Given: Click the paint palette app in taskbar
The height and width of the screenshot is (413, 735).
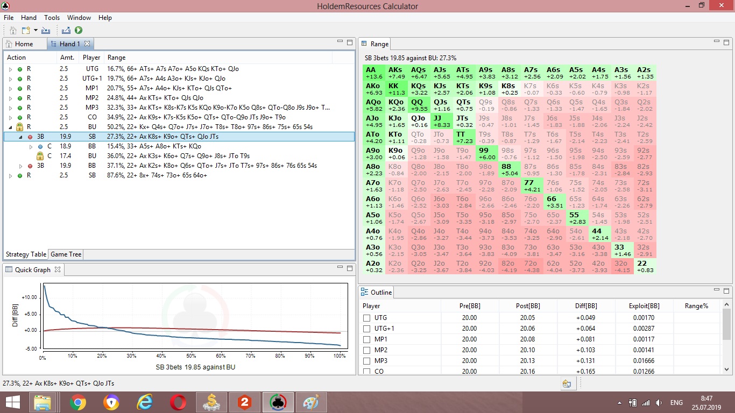Looking at the screenshot, I should (x=312, y=402).
